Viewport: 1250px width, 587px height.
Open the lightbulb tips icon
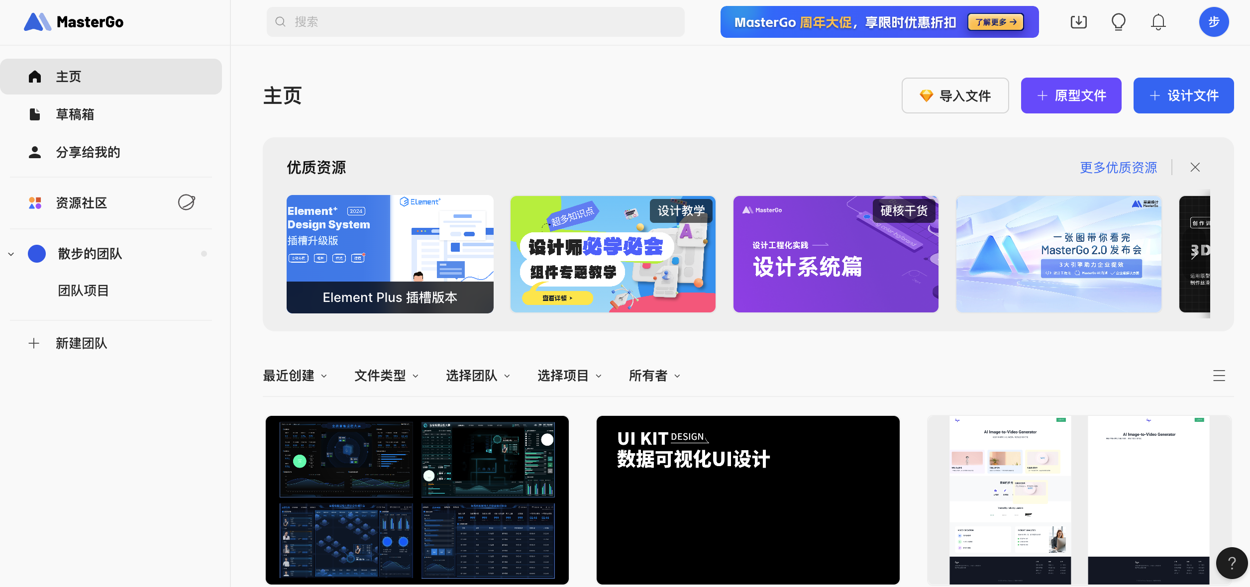click(x=1118, y=22)
